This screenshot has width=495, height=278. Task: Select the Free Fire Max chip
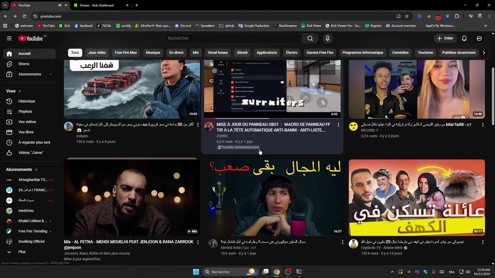coord(126,53)
